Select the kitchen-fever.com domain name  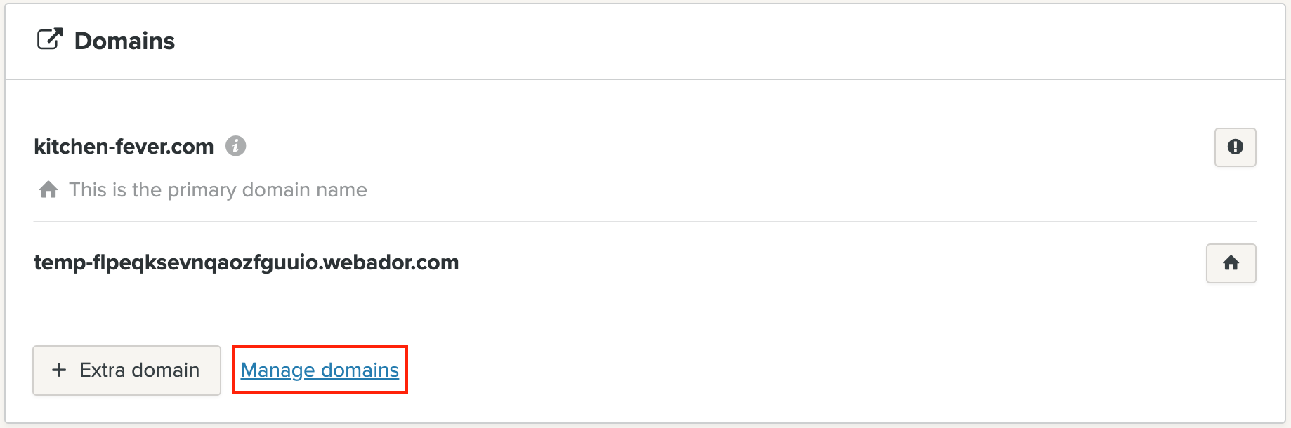(x=124, y=146)
